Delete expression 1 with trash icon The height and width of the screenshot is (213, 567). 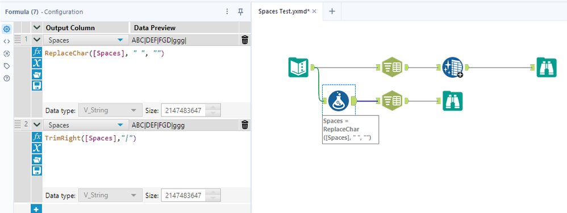tap(245, 40)
